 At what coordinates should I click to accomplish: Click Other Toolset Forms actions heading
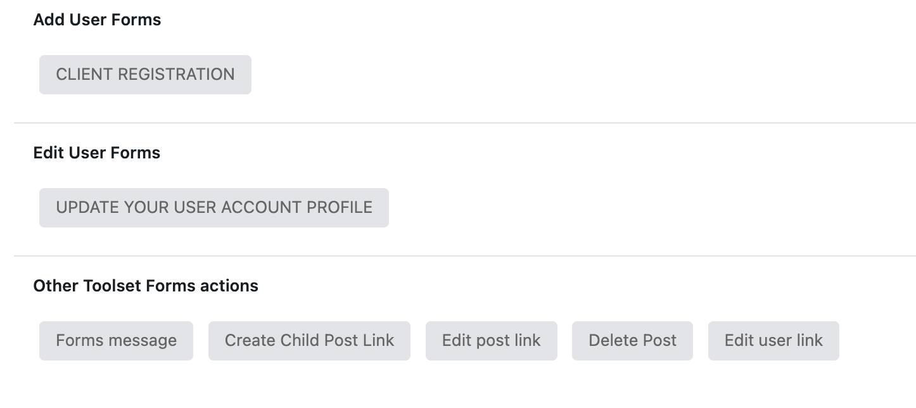click(x=146, y=286)
